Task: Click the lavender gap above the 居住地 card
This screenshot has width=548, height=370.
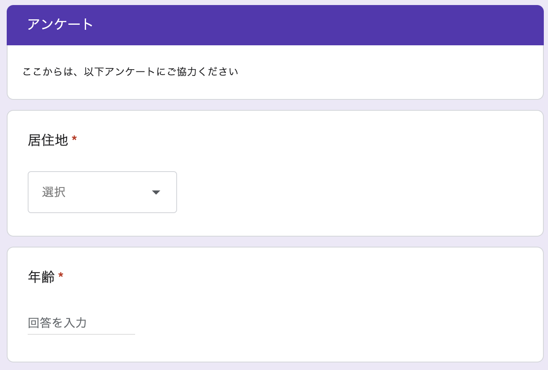Action: [x=275, y=105]
